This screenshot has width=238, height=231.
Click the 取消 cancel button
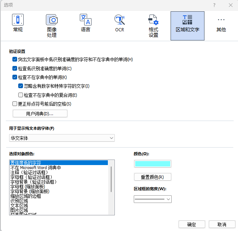222,224
